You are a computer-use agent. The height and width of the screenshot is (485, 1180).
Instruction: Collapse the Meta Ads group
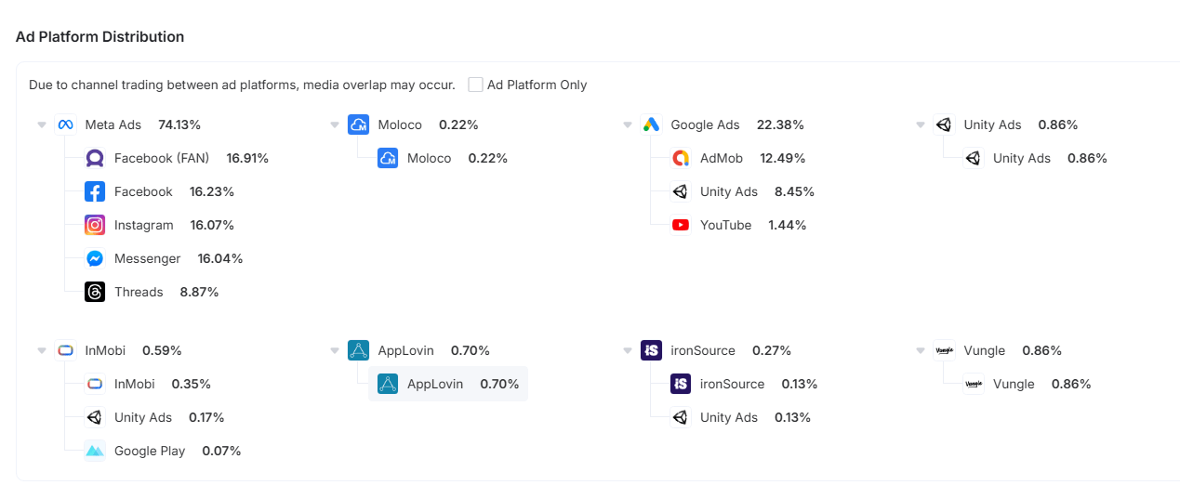pos(42,125)
